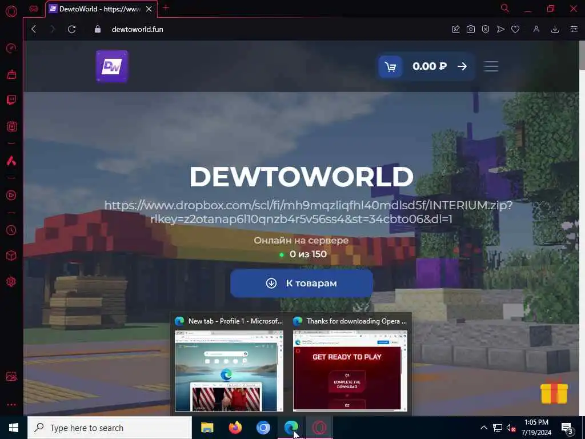Image resolution: width=585 pixels, height=439 pixels.
Task: Open Extensions cube icon in sidebar
Action: coord(11,256)
